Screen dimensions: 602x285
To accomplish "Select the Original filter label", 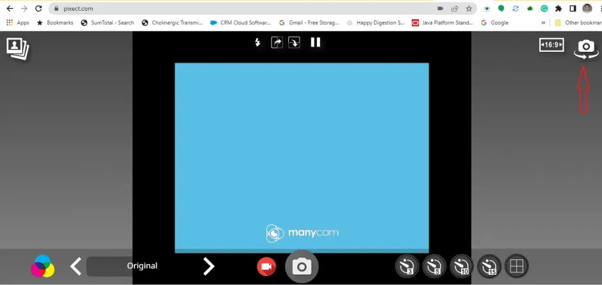I will click(x=142, y=266).
